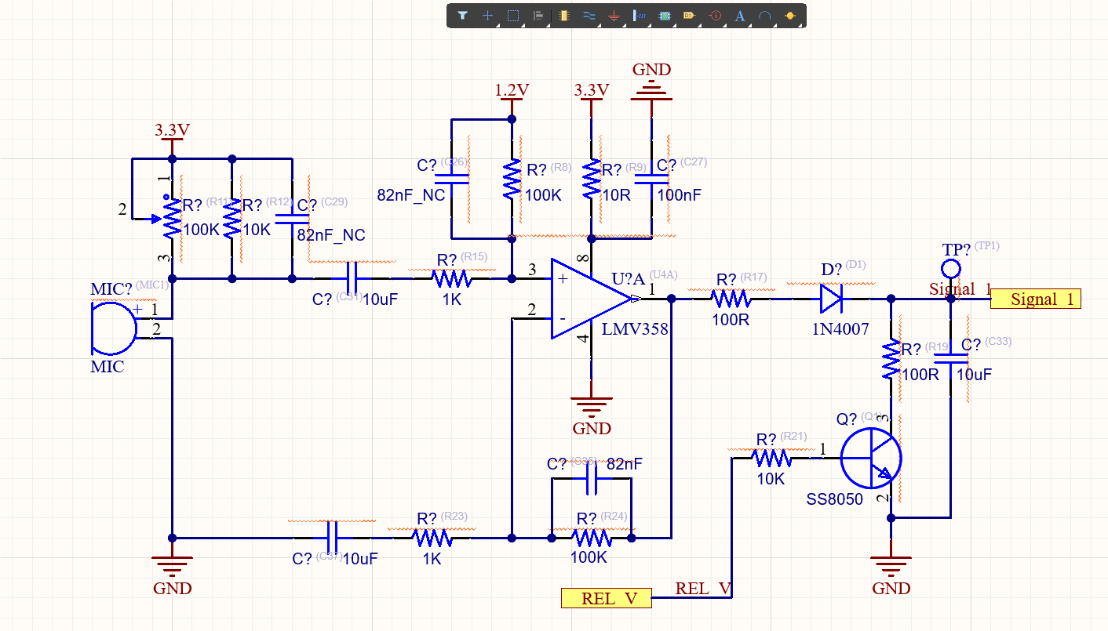The image size is (1108, 631).
Task: Select the text string A tool
Action: (739, 16)
